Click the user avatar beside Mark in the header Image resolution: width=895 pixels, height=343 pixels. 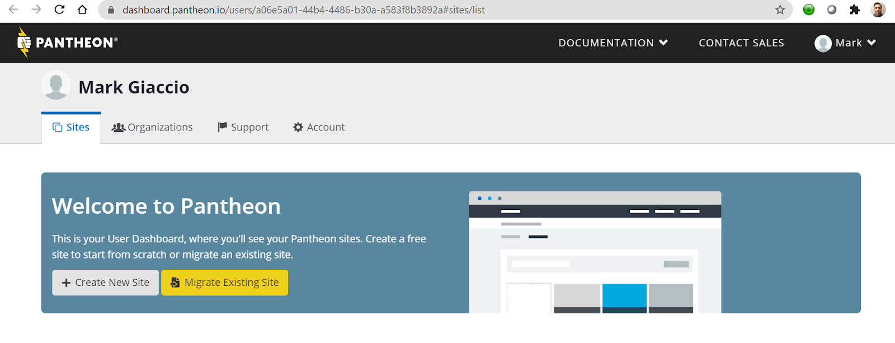click(x=823, y=43)
